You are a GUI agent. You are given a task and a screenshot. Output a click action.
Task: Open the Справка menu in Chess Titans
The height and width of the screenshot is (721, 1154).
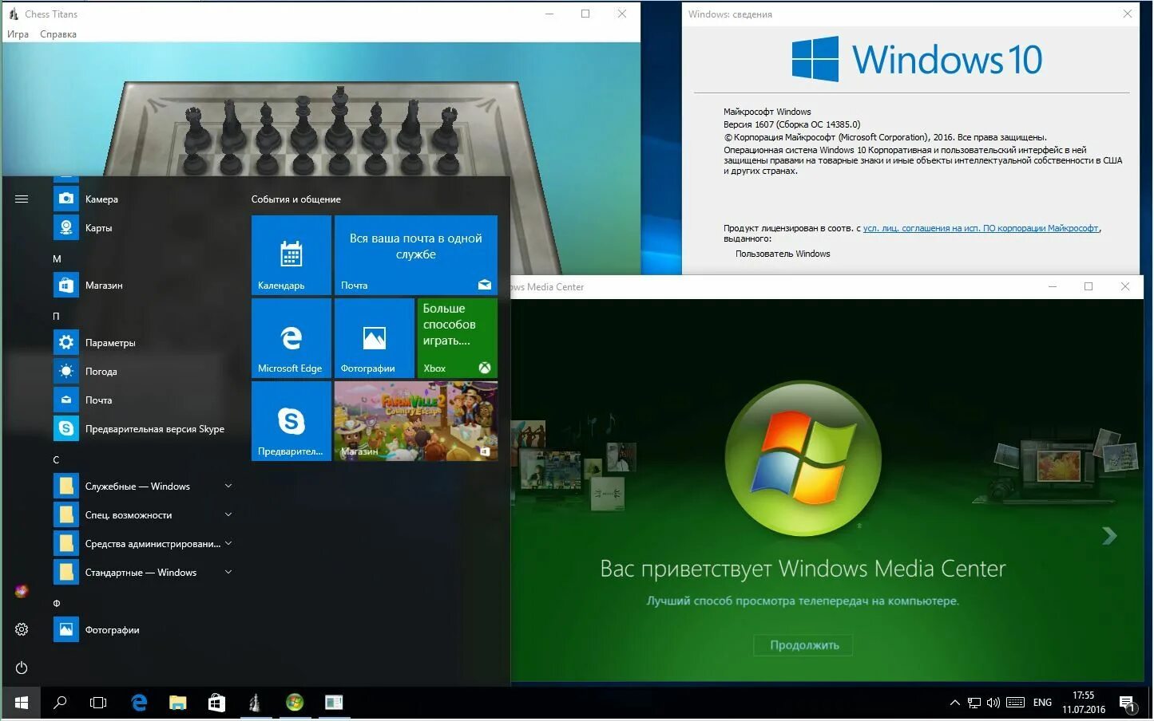point(58,33)
